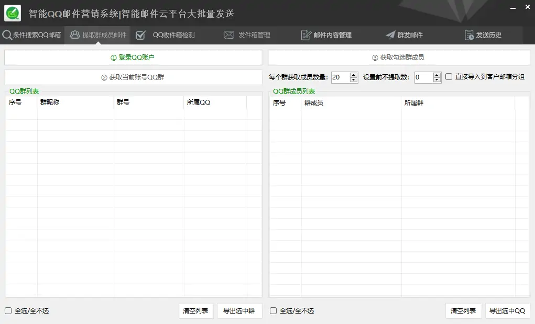Screen dimensions: 535x324
Task: Click the 设置前不提取数 input field
Action: pyautogui.click(x=423, y=77)
